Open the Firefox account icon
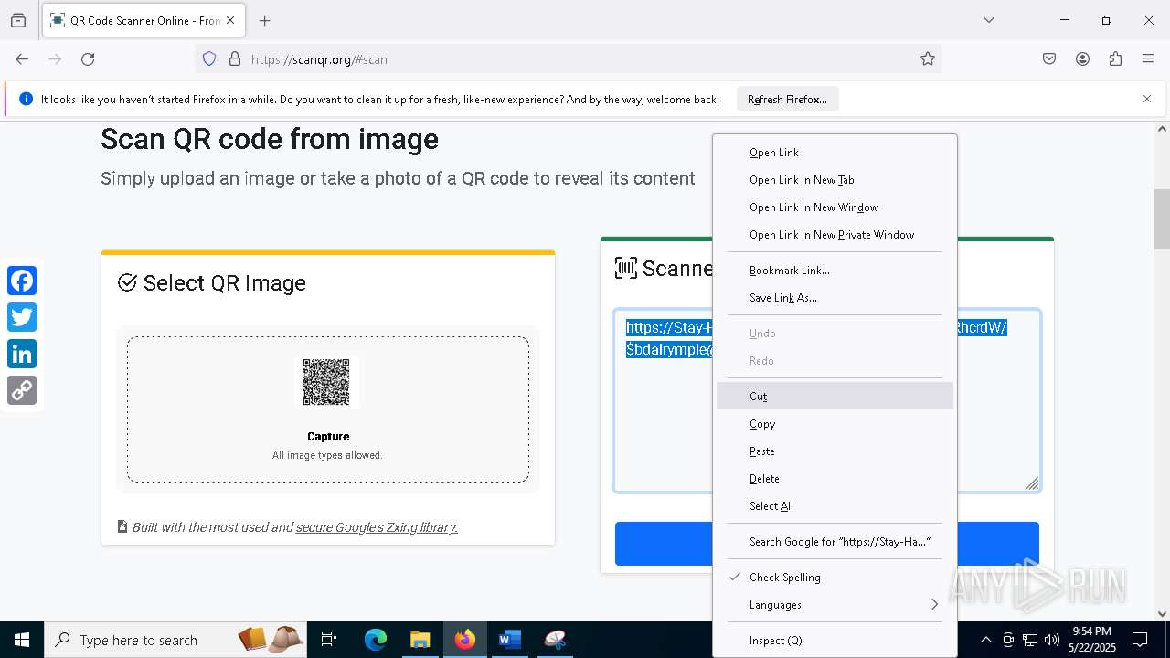This screenshot has width=1170, height=658. (1082, 59)
